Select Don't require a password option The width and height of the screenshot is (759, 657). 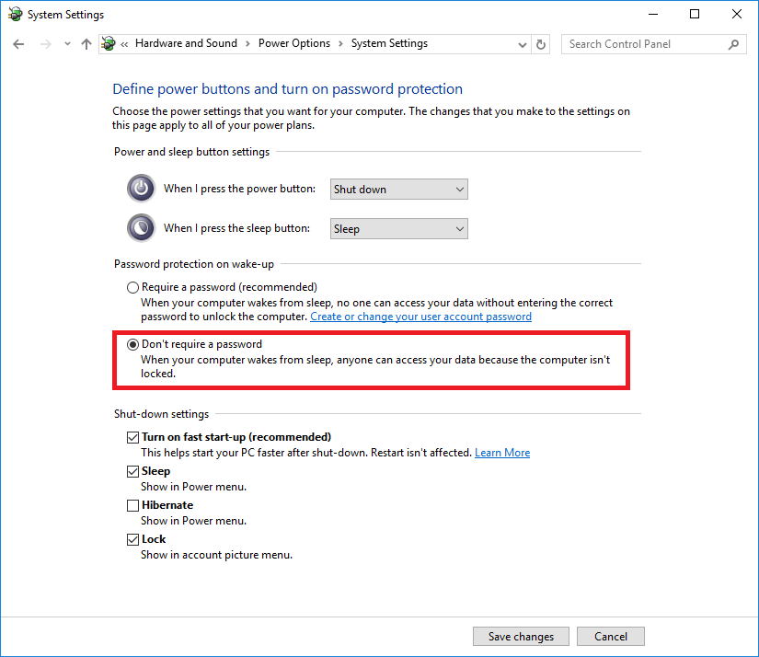[132, 344]
